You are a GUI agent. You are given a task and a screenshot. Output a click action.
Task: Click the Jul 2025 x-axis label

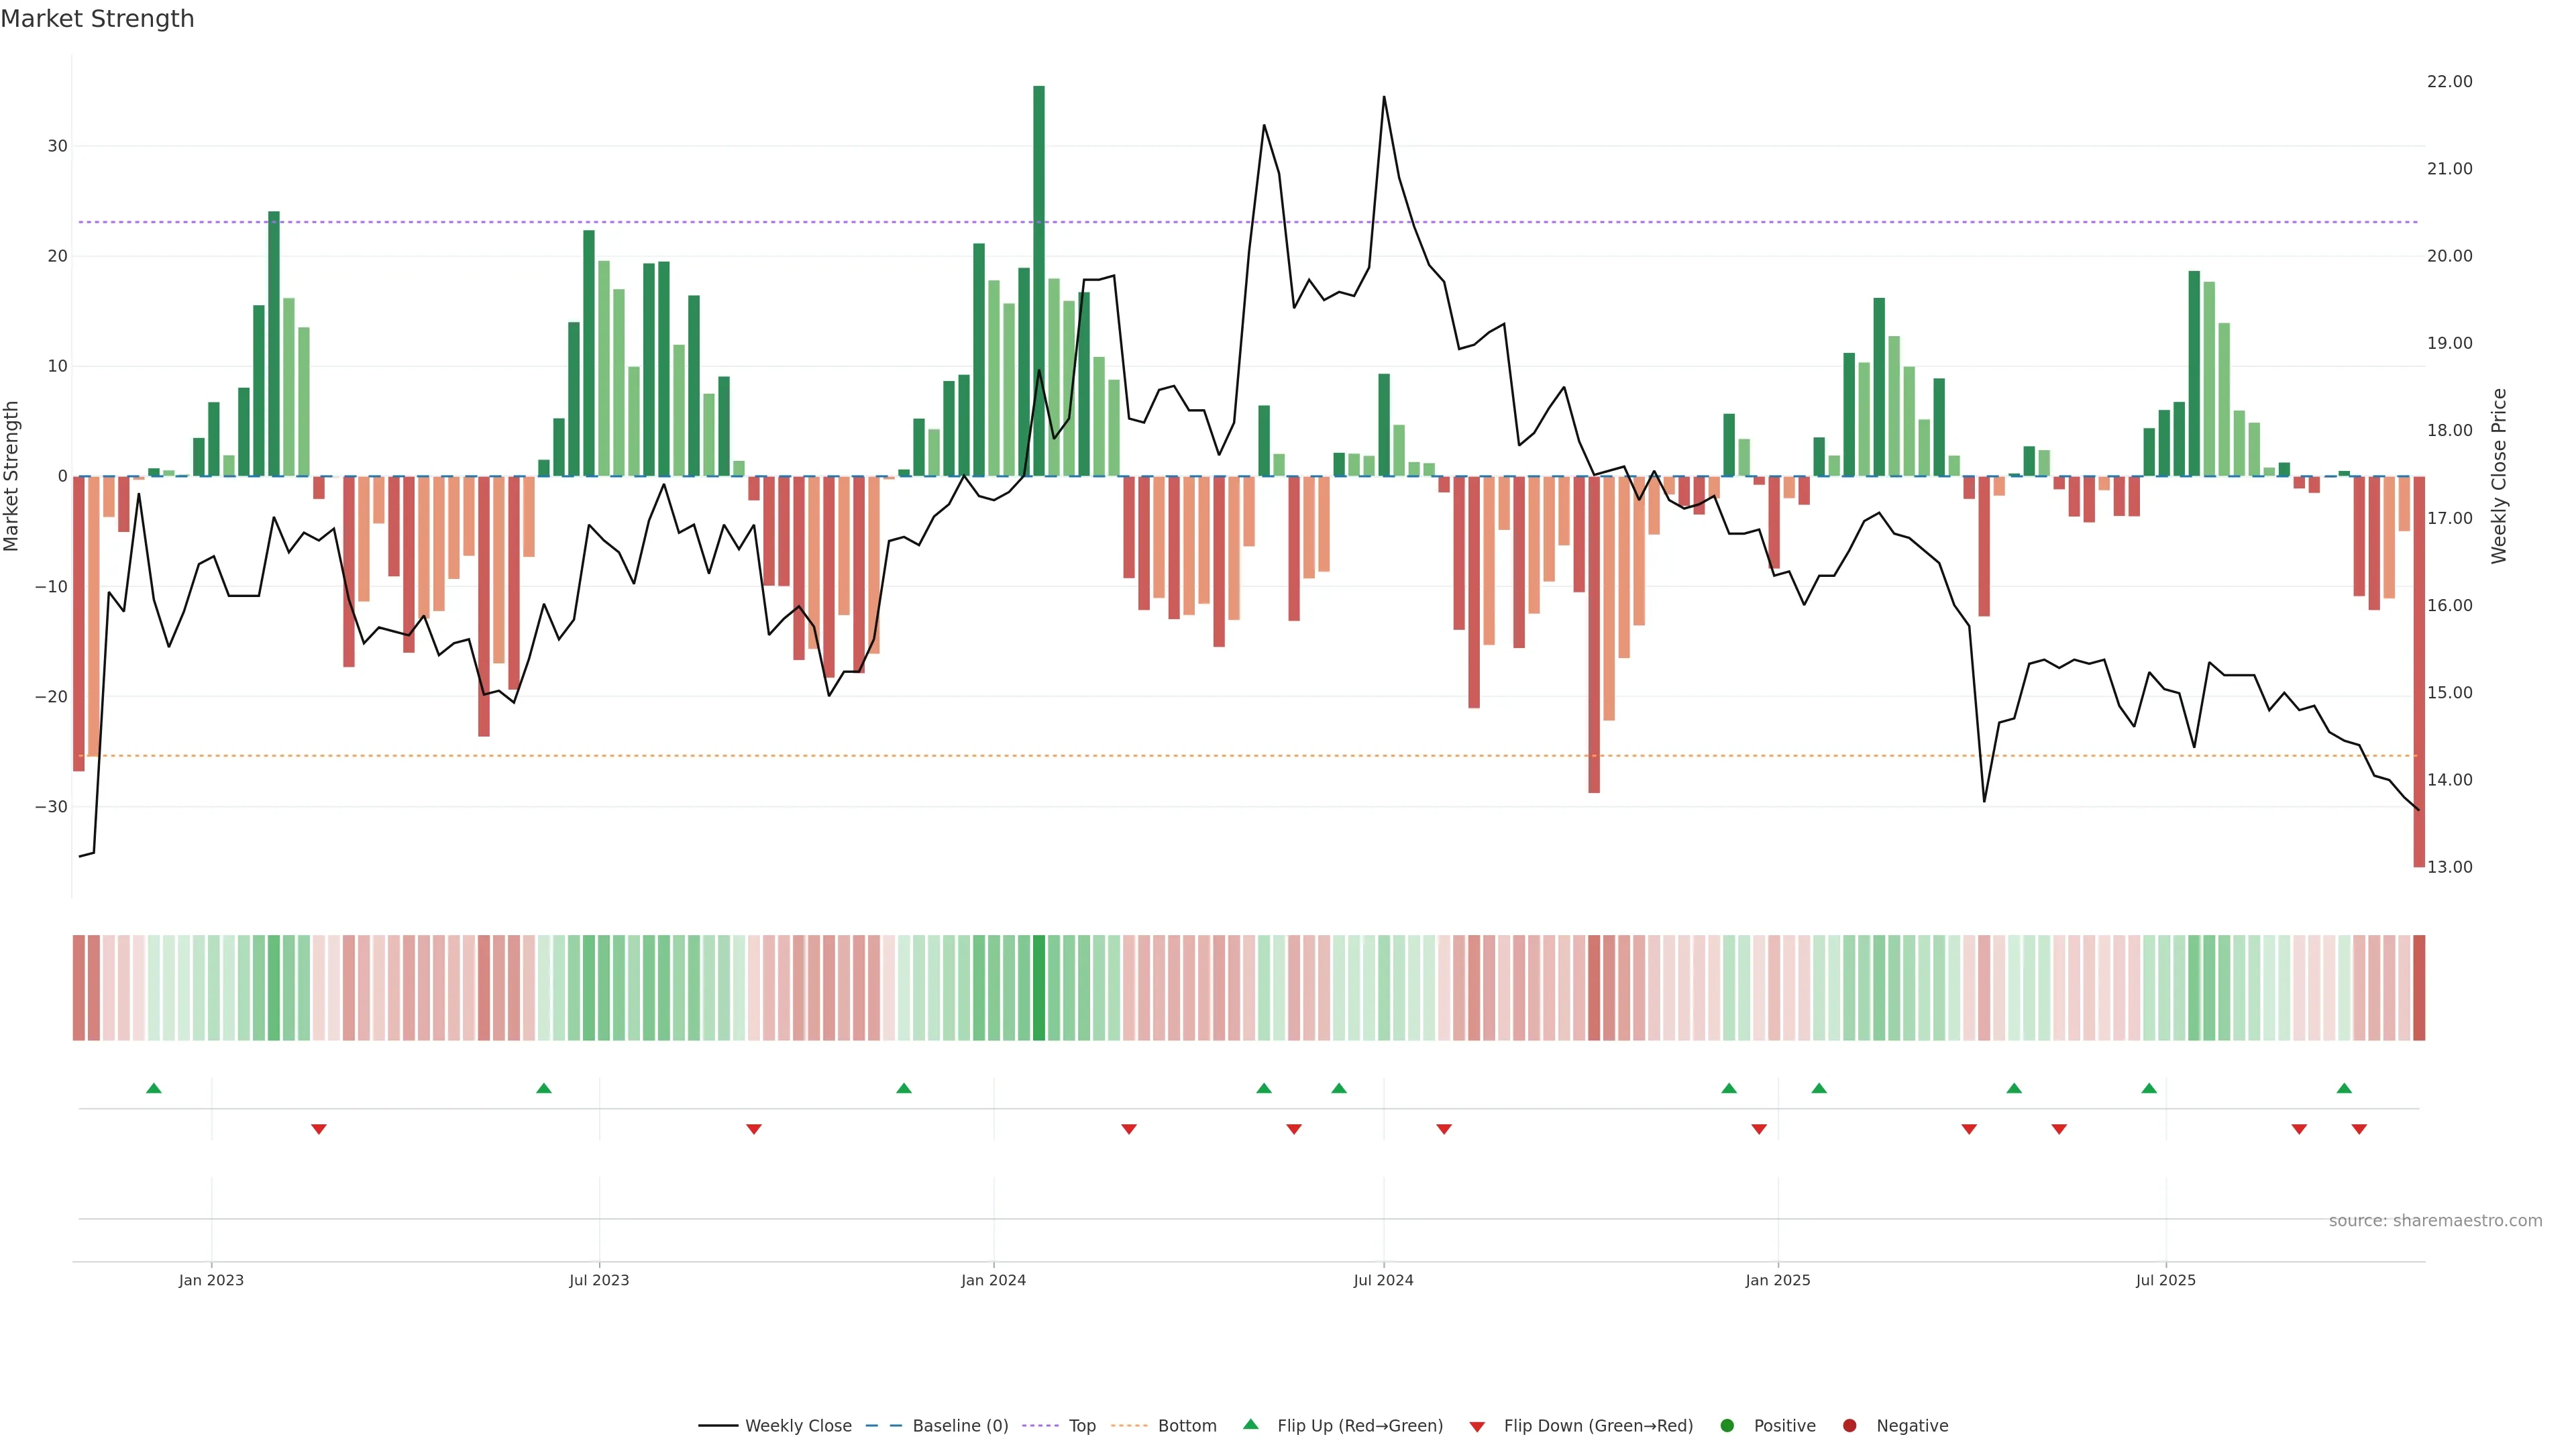[x=2165, y=1280]
